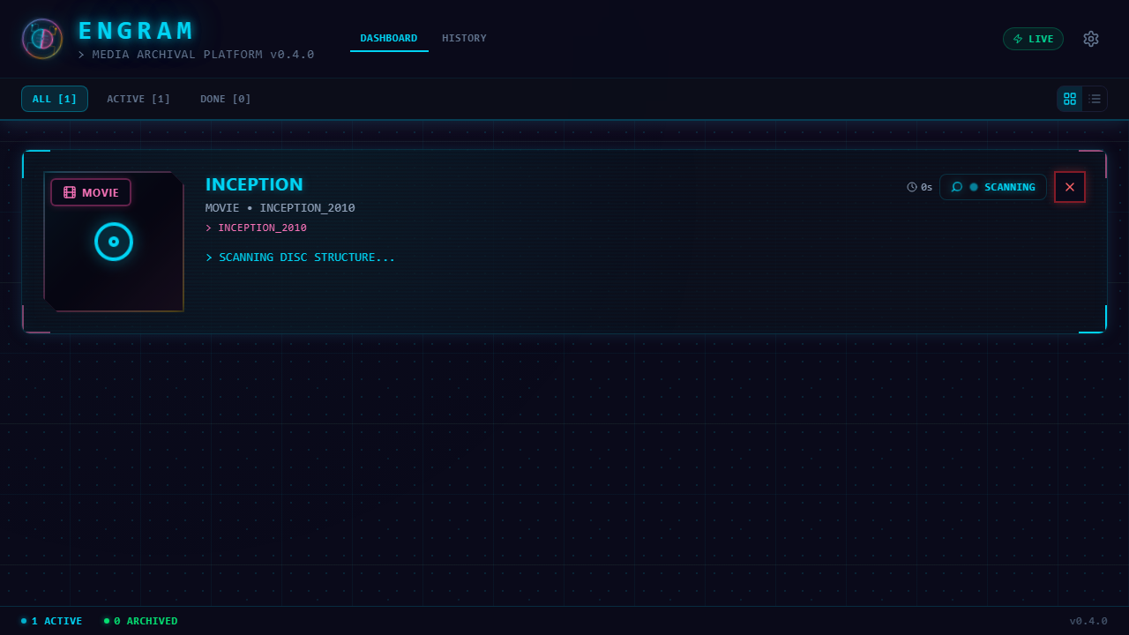Click the pink INCEPTION_2010 path label
Image resolution: width=1129 pixels, height=635 pixels.
[x=262, y=228]
